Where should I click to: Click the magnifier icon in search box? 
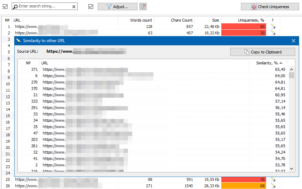point(15,6)
